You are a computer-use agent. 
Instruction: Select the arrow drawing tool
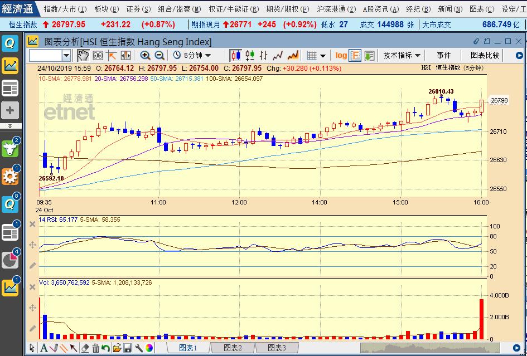click(x=74, y=348)
